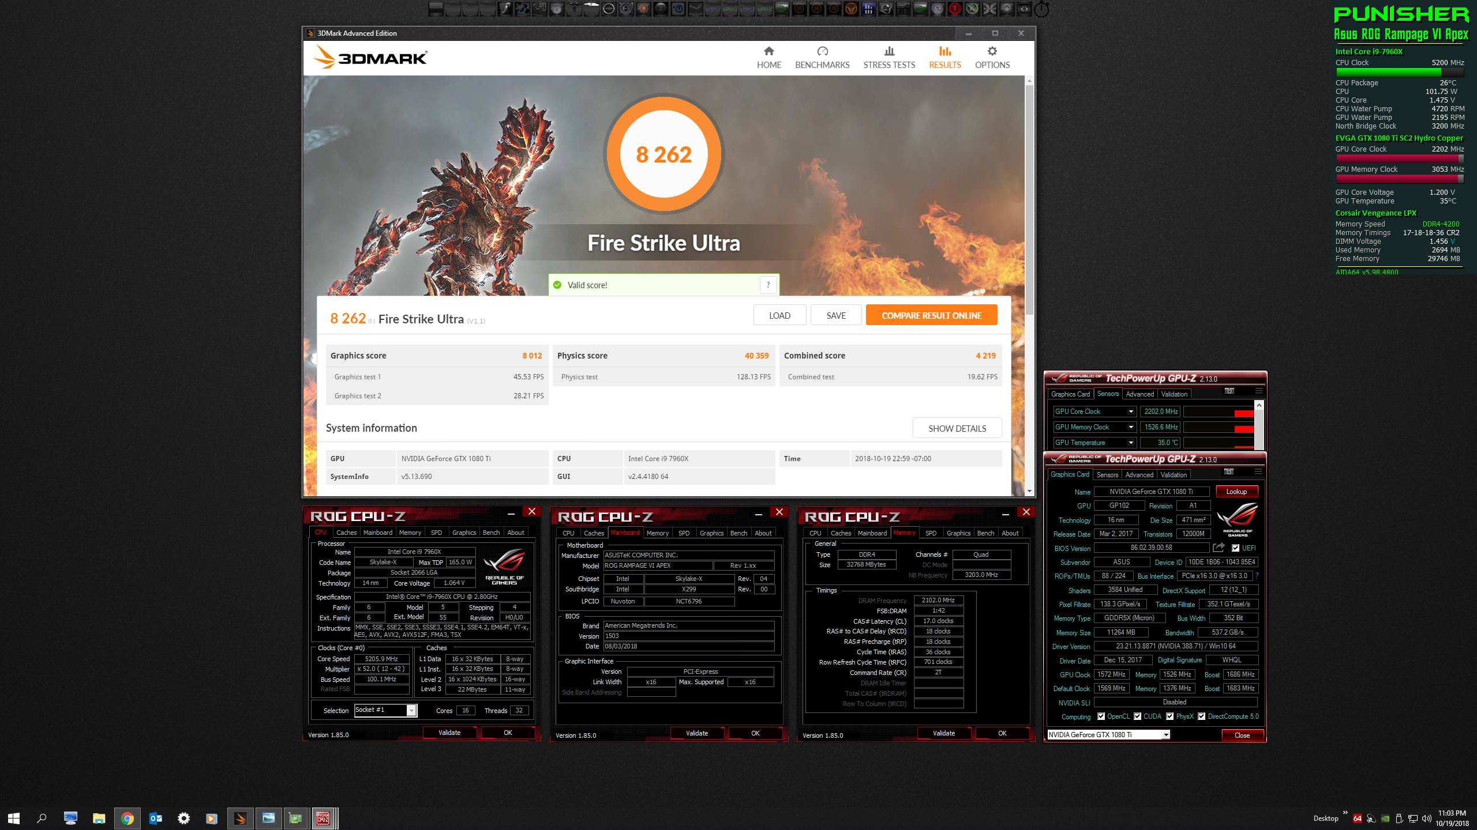The height and width of the screenshot is (830, 1477).
Task: Go to 3DMark BENCHMARKS page
Action: click(822, 58)
